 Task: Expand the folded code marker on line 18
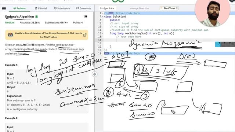(106, 53)
